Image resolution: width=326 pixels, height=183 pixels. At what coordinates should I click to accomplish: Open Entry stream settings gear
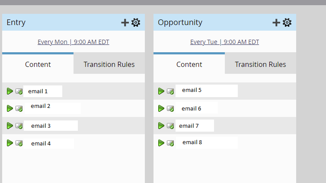(x=136, y=22)
